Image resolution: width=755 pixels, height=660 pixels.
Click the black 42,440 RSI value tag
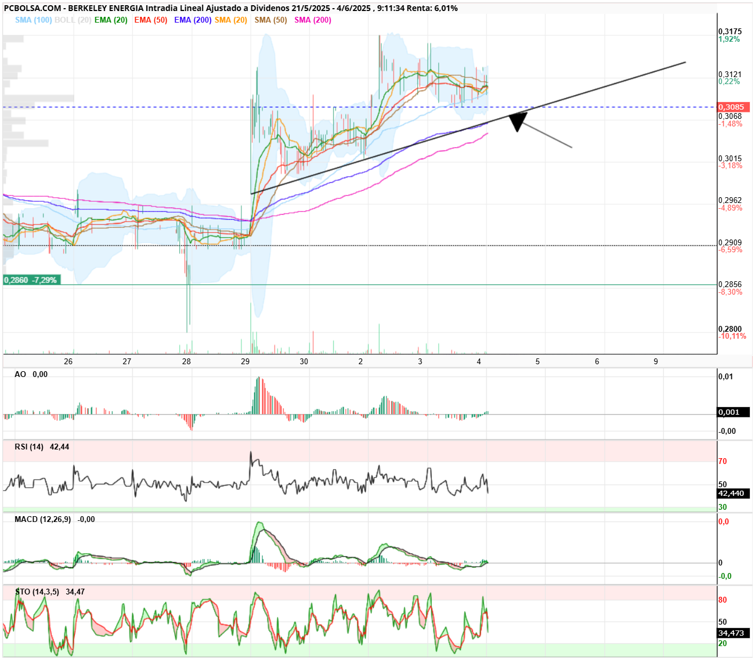click(734, 494)
